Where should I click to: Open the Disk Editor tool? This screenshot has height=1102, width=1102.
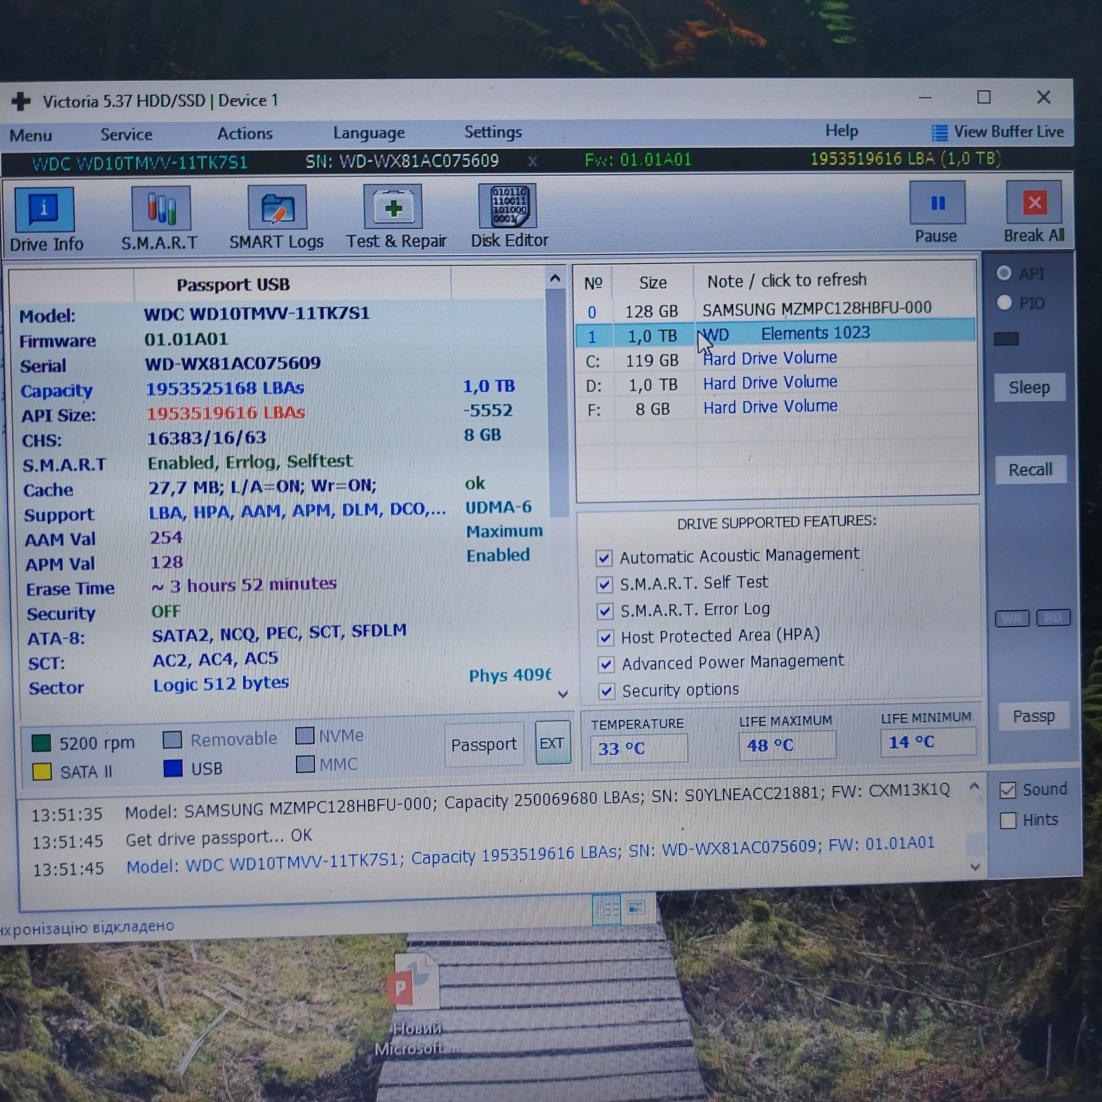point(508,206)
